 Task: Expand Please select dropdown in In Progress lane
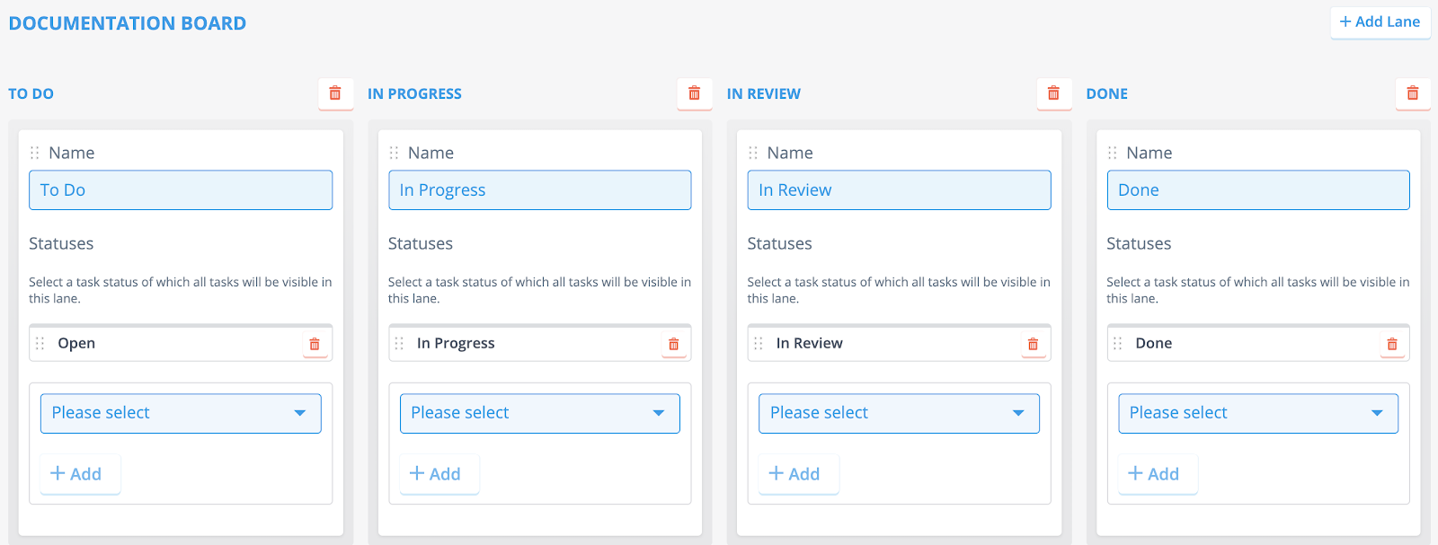click(x=539, y=413)
